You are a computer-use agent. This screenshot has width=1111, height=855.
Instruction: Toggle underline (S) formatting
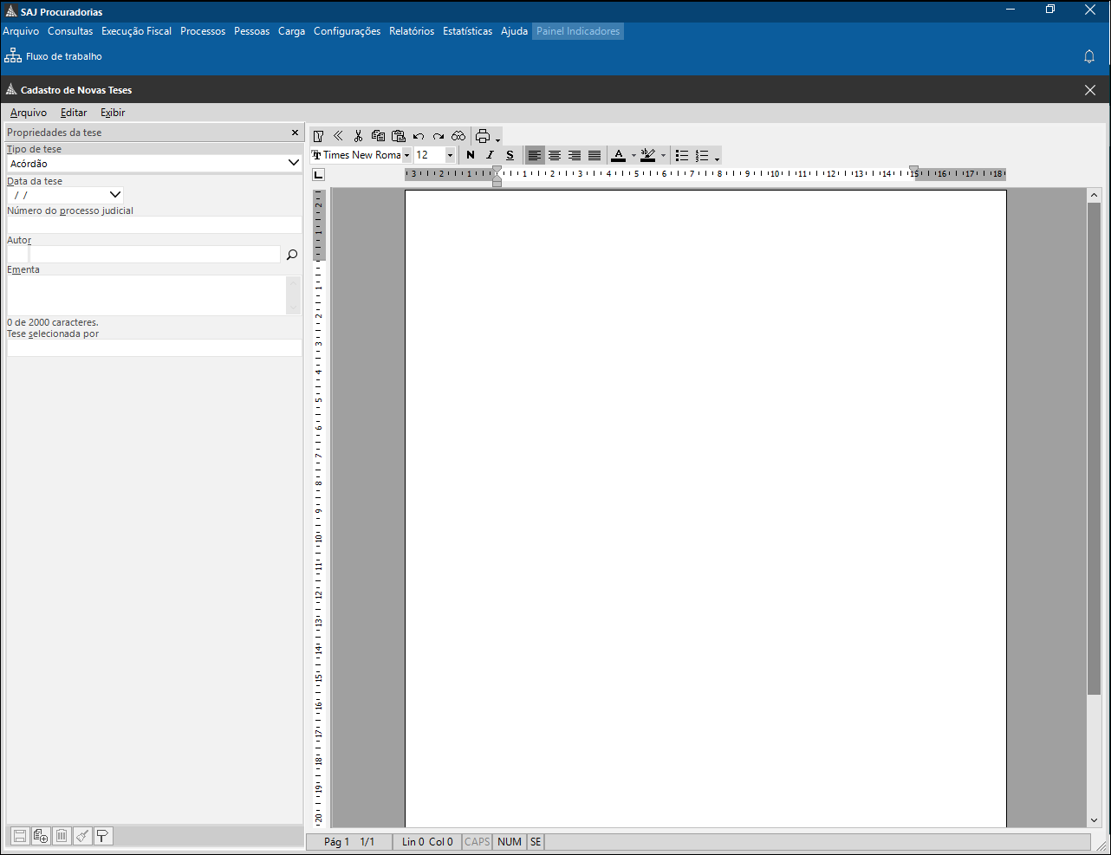(510, 155)
